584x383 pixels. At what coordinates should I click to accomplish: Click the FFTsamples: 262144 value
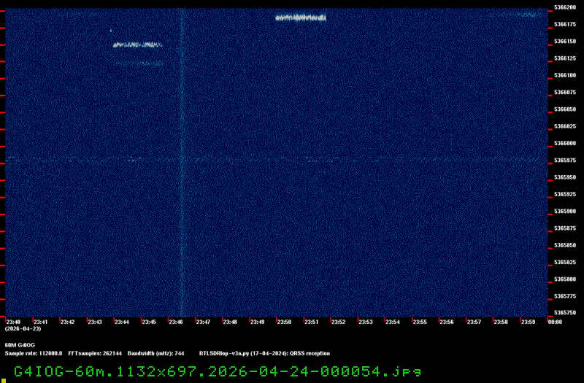click(95, 354)
